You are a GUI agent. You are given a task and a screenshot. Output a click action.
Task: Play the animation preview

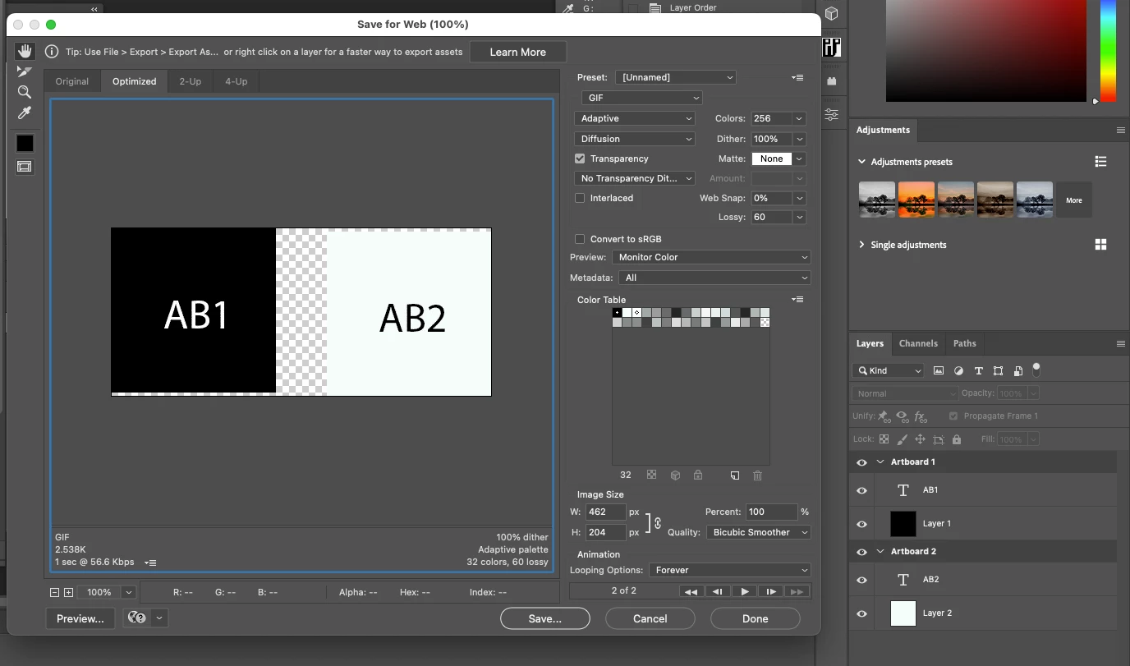(744, 591)
